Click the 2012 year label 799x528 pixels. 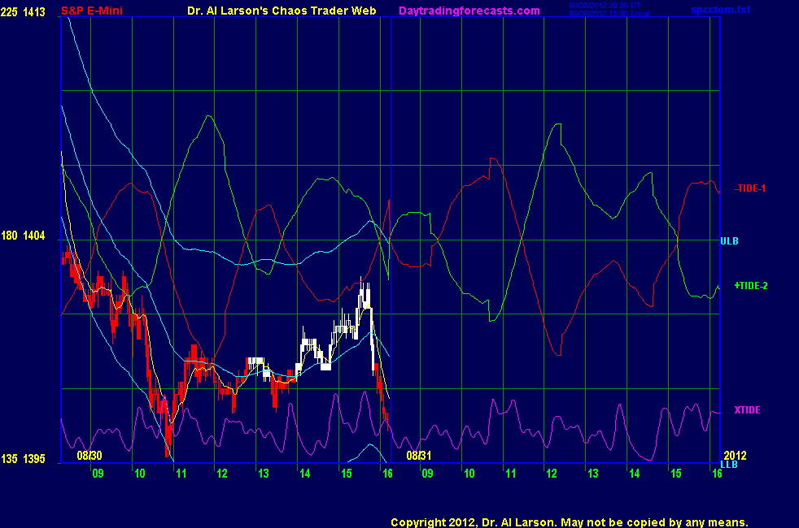[x=735, y=455]
